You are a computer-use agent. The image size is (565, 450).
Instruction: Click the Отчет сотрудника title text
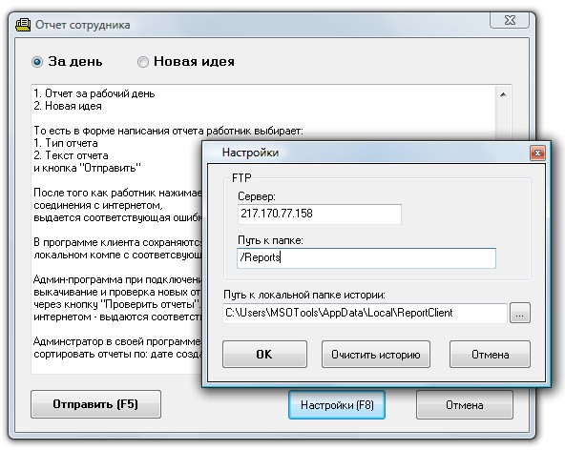[82, 25]
